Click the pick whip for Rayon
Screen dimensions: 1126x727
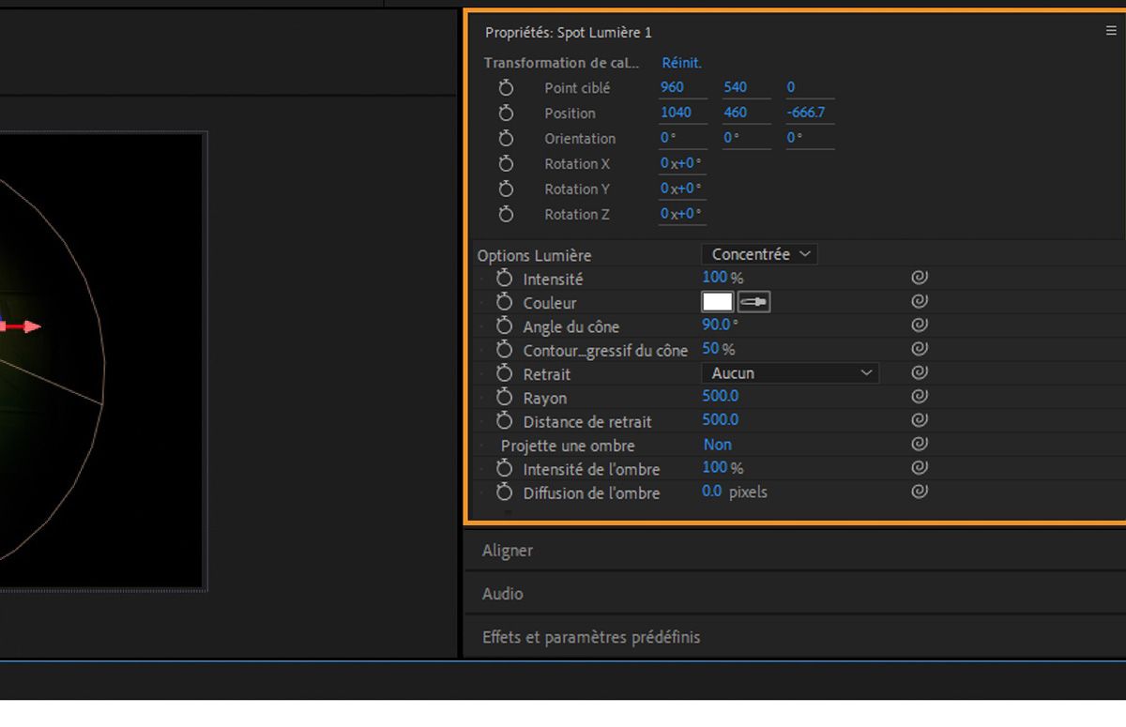920,396
